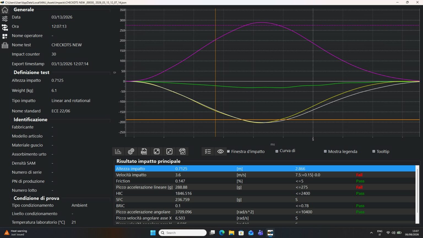This screenshot has width=423, height=238.
Task: Open the Windows Start button
Action: tap(153, 233)
